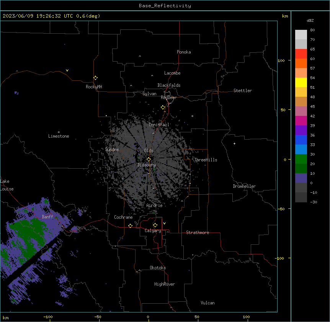This screenshot has height=322, width=330.
Task: Select the 33 dBZ blue color swatch
Action: 301,149
